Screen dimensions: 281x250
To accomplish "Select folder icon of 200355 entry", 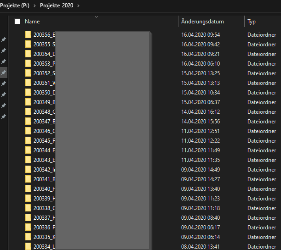I will click(28, 44).
